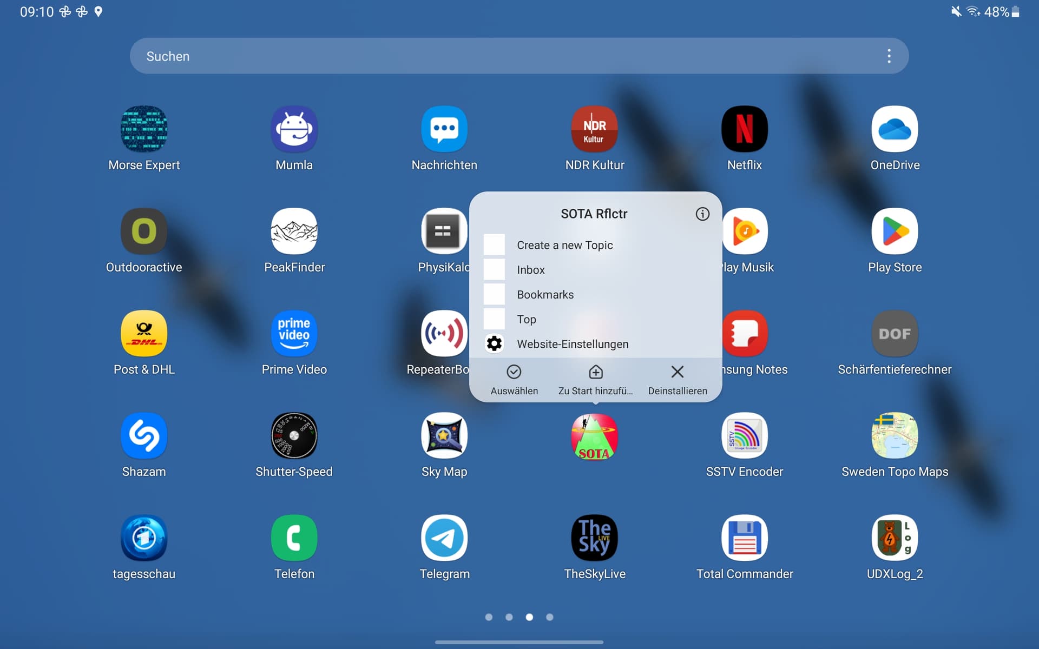
Task: Tap Deinstallieren to uninstall the app
Action: tap(677, 379)
